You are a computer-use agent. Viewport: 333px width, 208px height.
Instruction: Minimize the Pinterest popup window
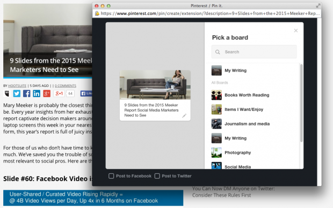coord(103,6)
